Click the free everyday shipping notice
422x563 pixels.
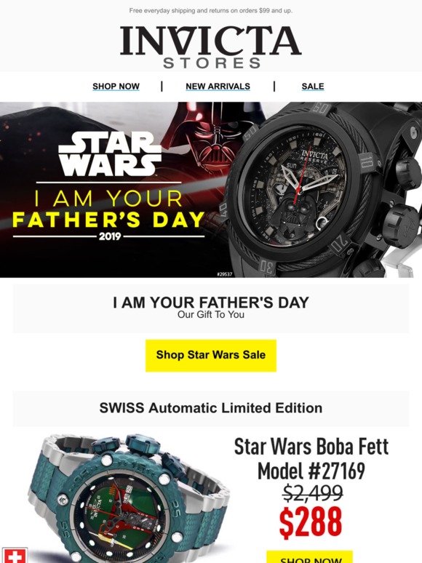pos(211,11)
